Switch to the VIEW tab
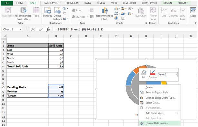 (x=114, y=3)
